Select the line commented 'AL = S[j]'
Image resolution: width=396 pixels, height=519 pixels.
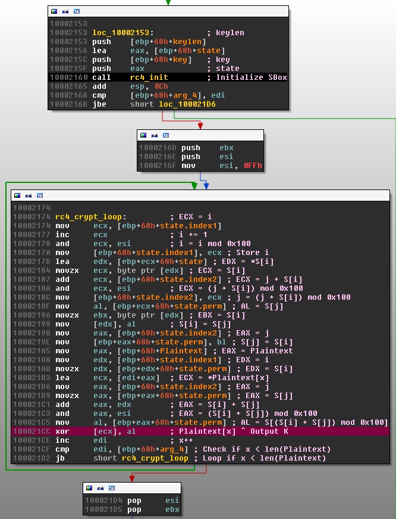tap(169, 306)
